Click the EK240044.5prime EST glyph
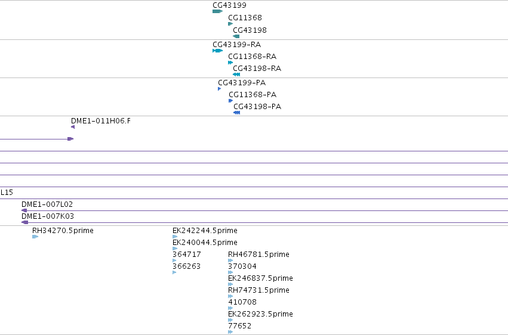 (175, 249)
